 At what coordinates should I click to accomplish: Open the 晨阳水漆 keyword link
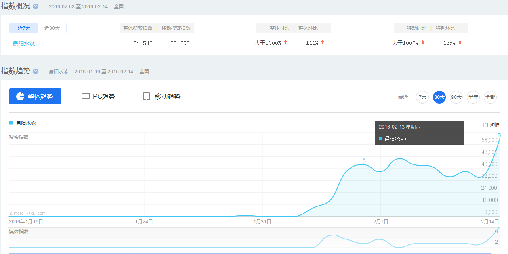click(x=24, y=44)
